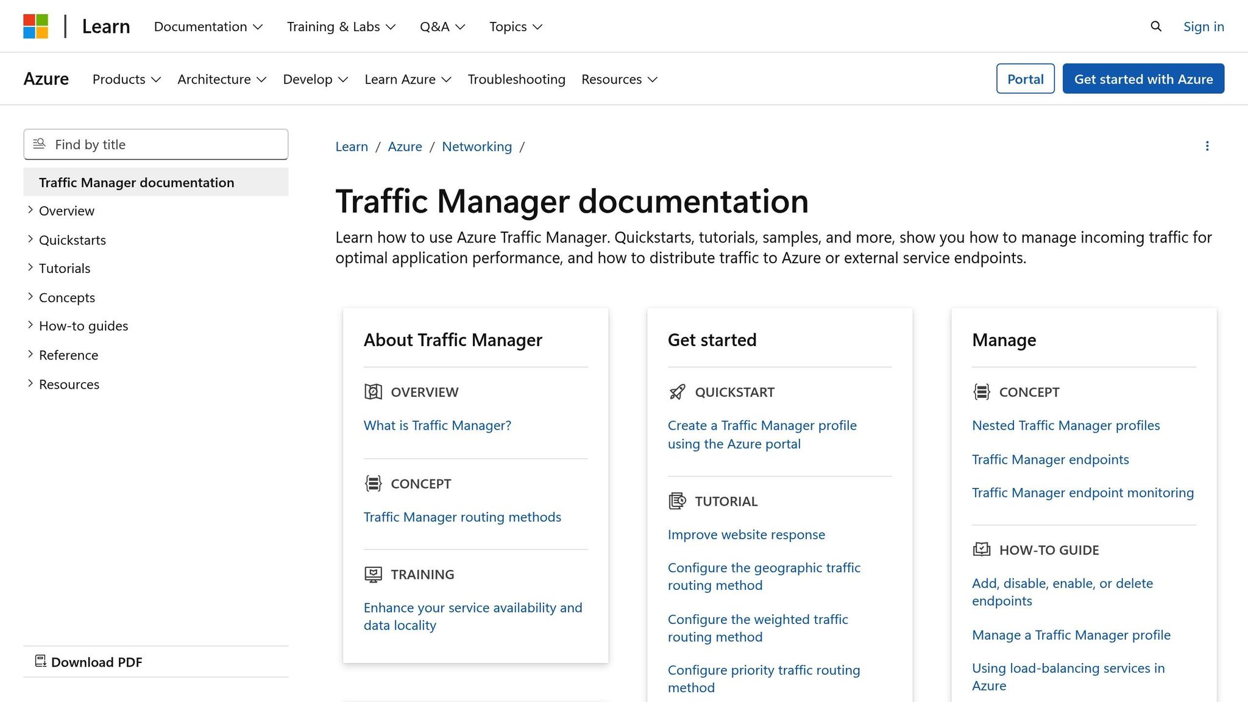Expand the Tutorials tree section
The width and height of the screenshot is (1248, 702).
tap(30, 268)
